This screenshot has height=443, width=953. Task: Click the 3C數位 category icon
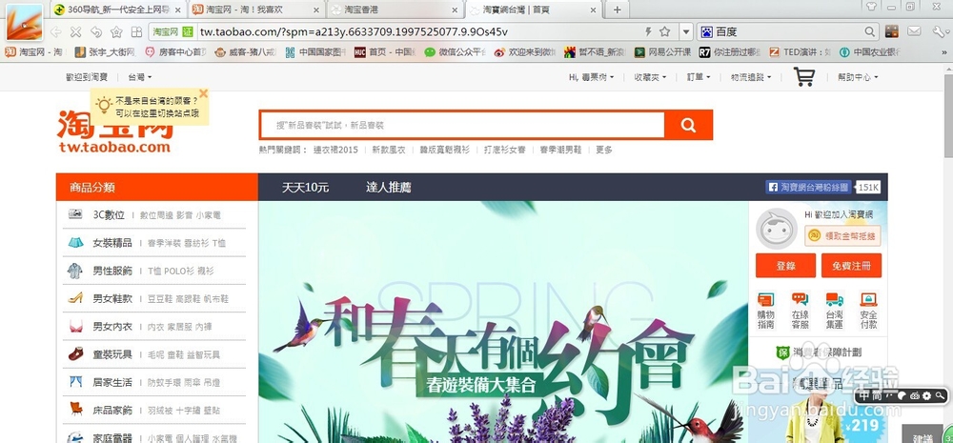[x=75, y=214]
